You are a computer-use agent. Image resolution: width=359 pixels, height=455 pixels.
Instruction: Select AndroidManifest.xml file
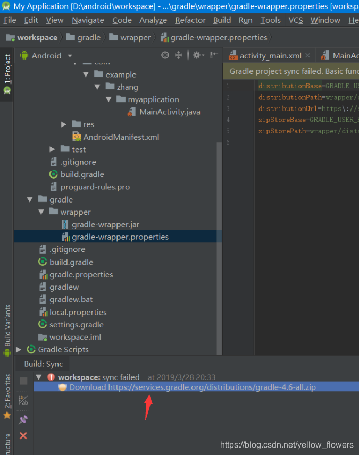point(115,137)
